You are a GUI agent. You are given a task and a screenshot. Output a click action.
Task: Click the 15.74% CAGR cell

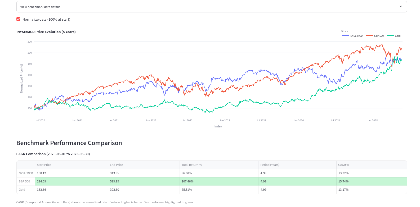[x=372, y=181]
